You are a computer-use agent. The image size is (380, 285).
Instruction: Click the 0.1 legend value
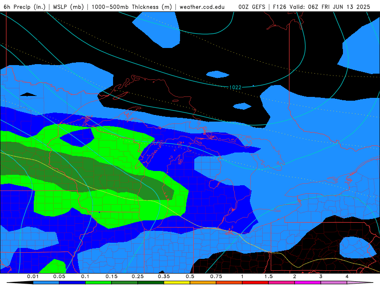coord(85,276)
